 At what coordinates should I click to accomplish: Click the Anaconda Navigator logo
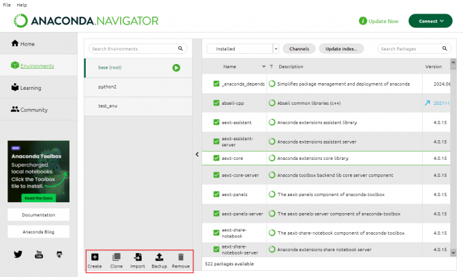coord(86,20)
